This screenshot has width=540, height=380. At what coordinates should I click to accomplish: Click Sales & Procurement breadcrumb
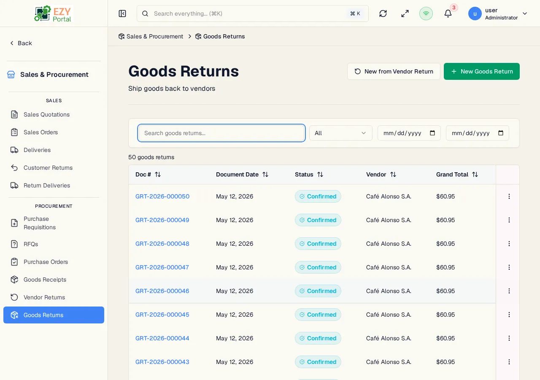point(151,36)
